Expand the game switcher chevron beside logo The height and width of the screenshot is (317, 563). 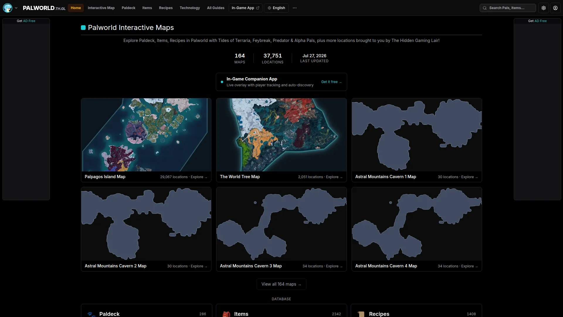click(x=16, y=8)
